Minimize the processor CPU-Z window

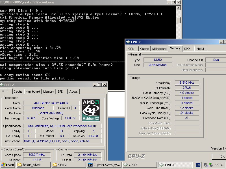point(95,85)
